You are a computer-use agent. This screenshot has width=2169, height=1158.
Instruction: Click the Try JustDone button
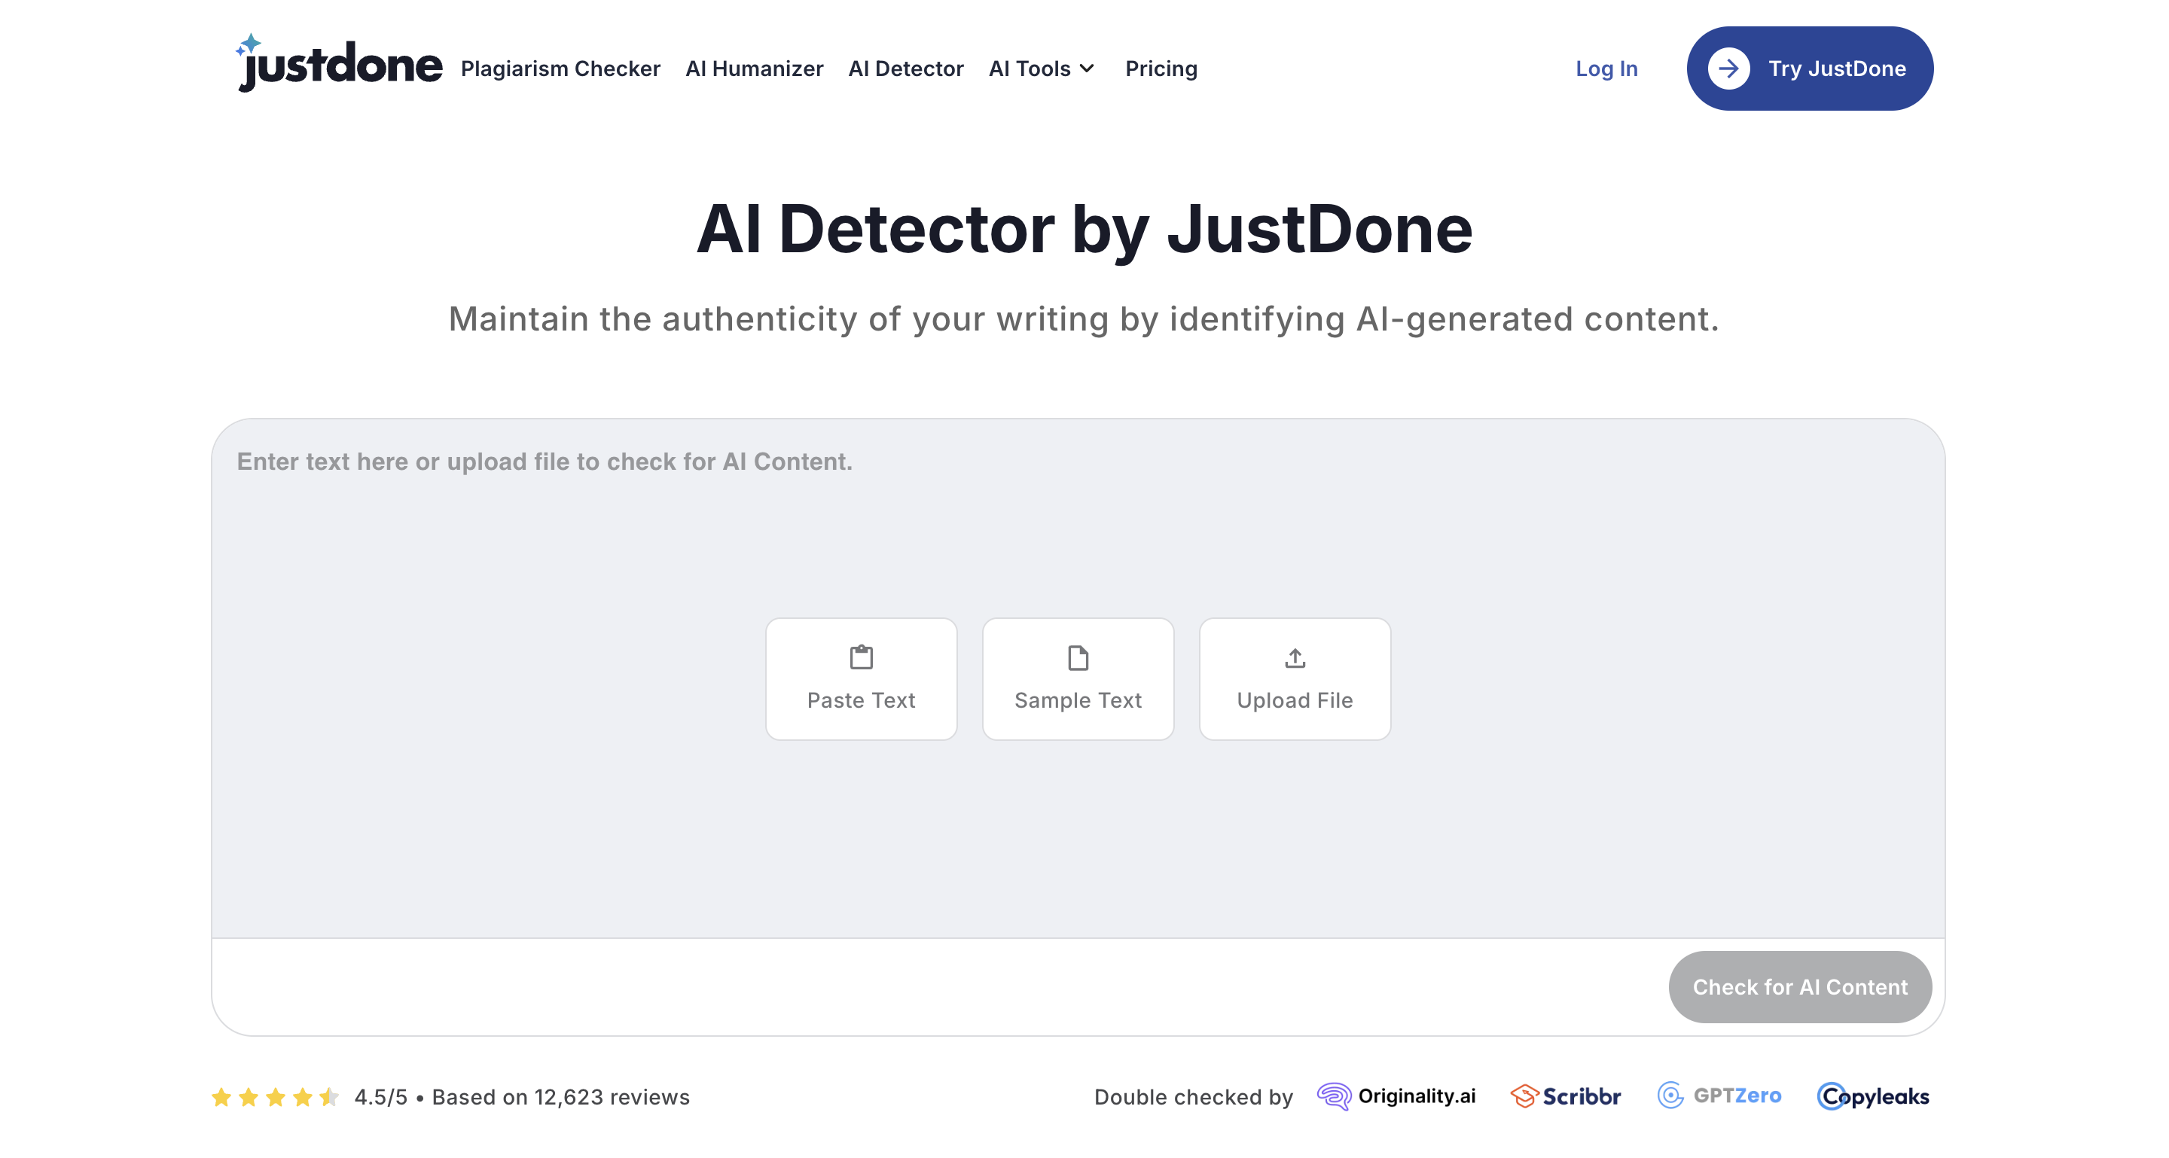click(x=1810, y=69)
